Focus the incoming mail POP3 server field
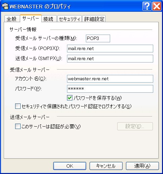The image size is (163, 174). [110, 48]
